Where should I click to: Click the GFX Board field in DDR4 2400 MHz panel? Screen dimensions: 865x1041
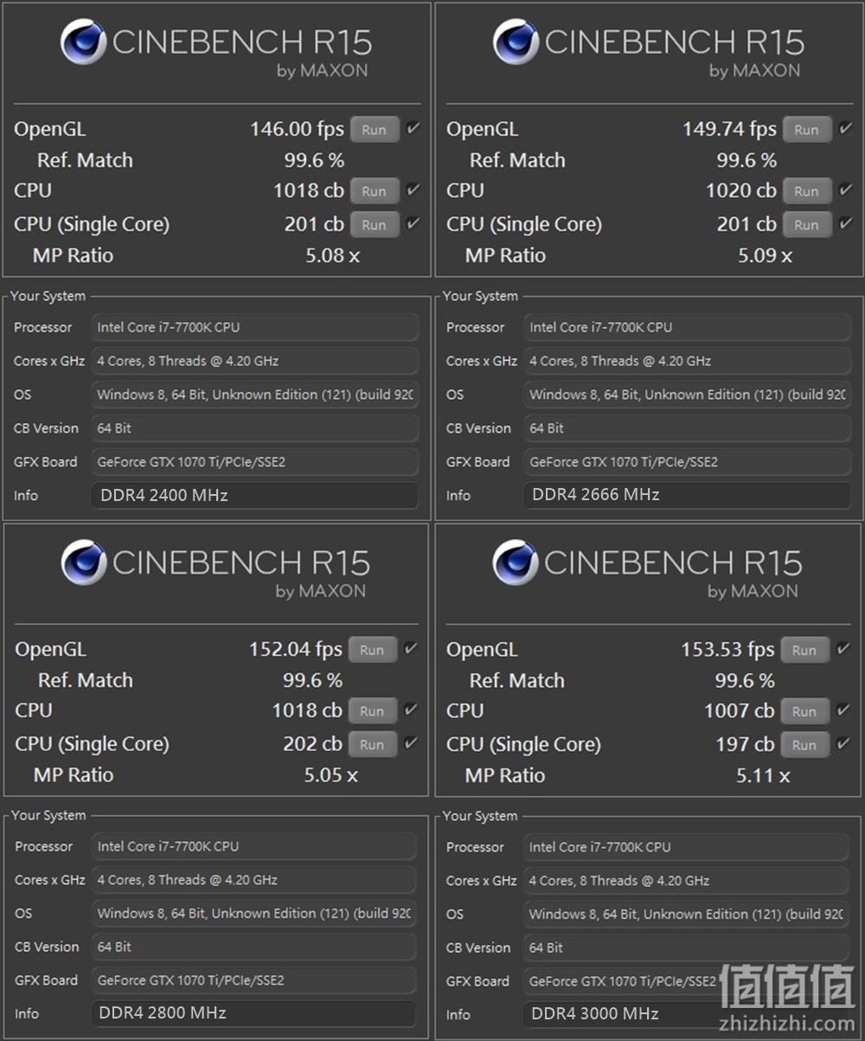tap(254, 462)
